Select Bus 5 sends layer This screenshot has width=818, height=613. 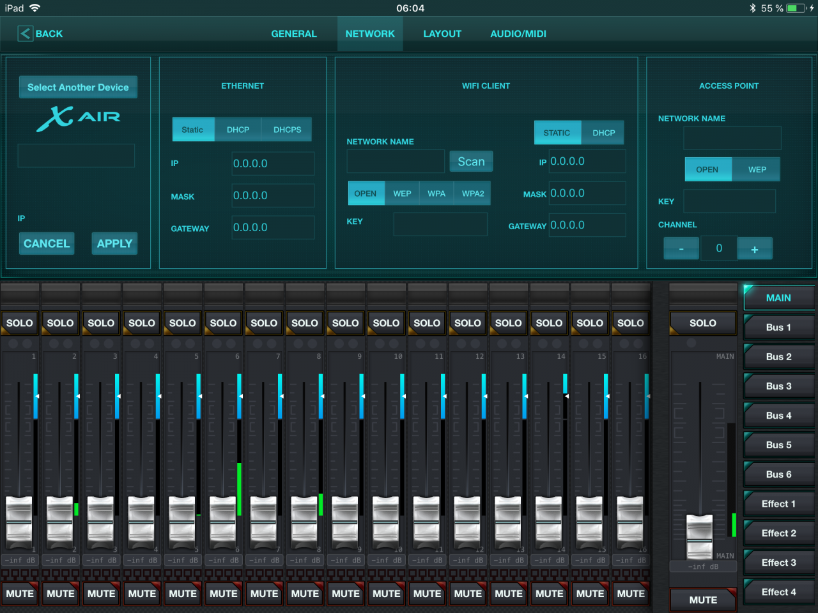779,445
